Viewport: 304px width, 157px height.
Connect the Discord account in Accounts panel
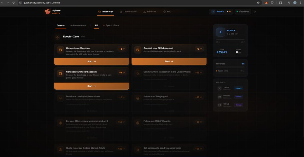[238, 97]
